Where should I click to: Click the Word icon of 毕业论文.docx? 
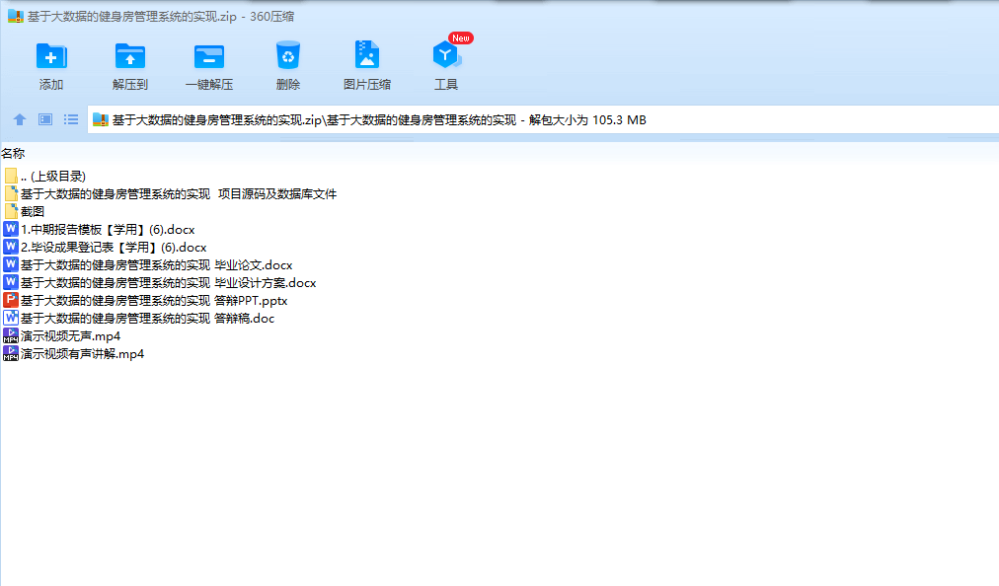pyautogui.click(x=10, y=264)
